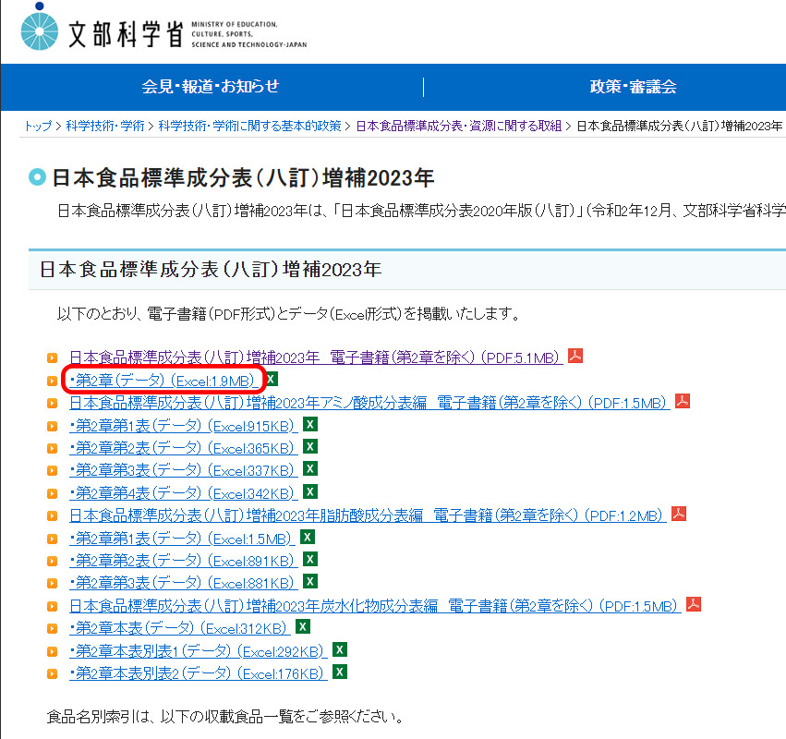Viewport: 786px width, 739px height.
Task: Open the 会見・報道・お知らせ menu
Action: [x=211, y=86]
